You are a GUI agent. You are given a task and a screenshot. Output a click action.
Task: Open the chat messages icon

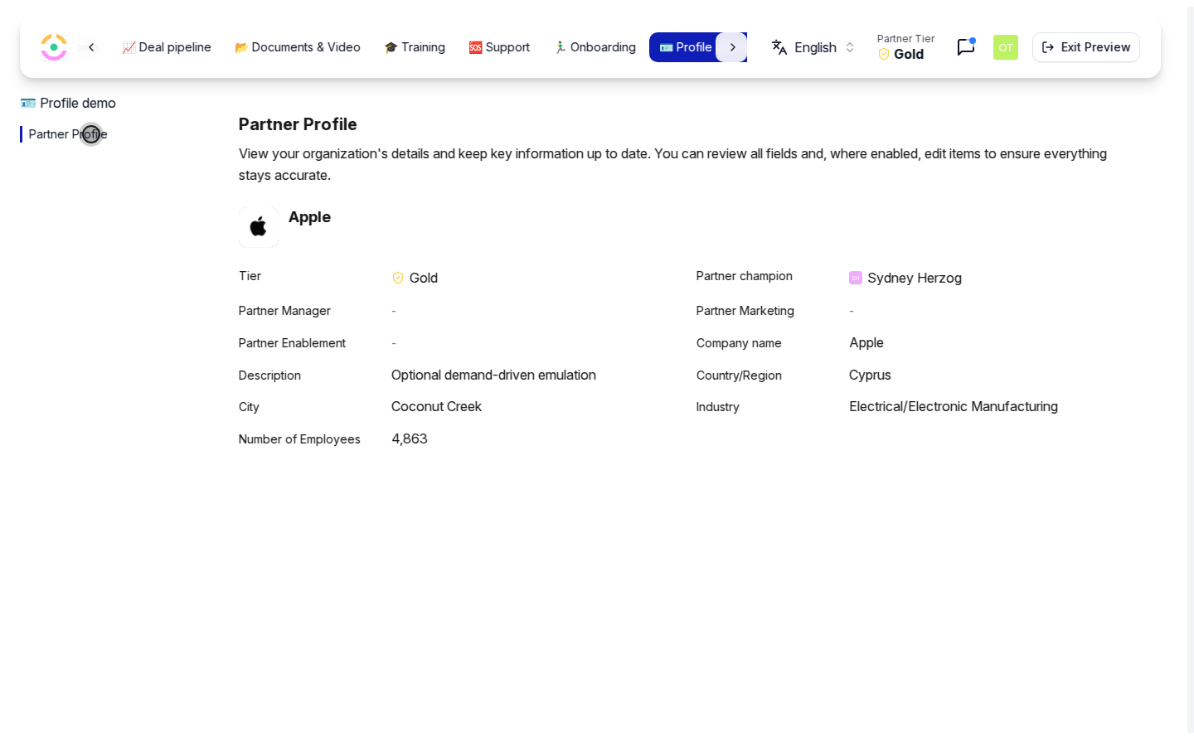point(966,47)
